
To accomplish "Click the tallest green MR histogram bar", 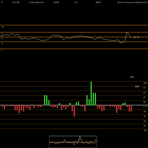I will [x=91, y=93].
